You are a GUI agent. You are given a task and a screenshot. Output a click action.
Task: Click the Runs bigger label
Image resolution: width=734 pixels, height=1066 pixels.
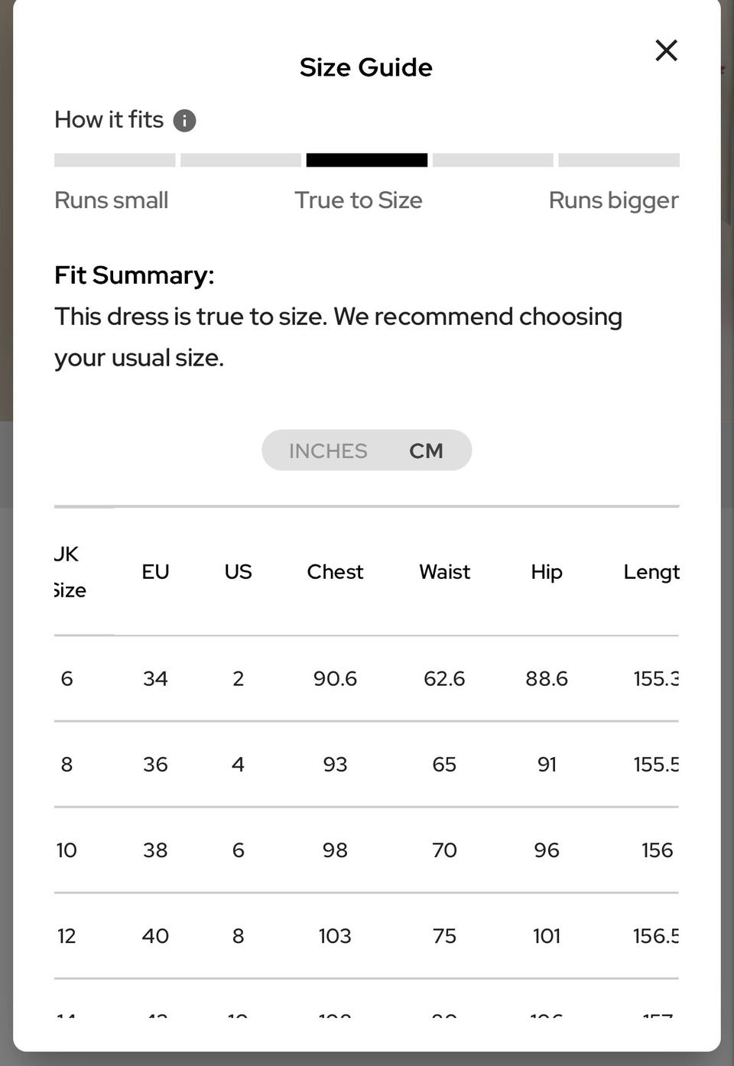click(x=613, y=200)
